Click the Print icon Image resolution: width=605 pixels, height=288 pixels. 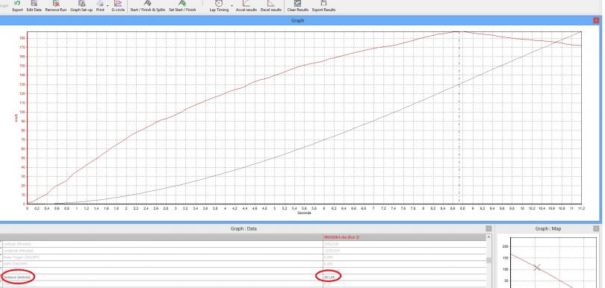click(x=100, y=6)
